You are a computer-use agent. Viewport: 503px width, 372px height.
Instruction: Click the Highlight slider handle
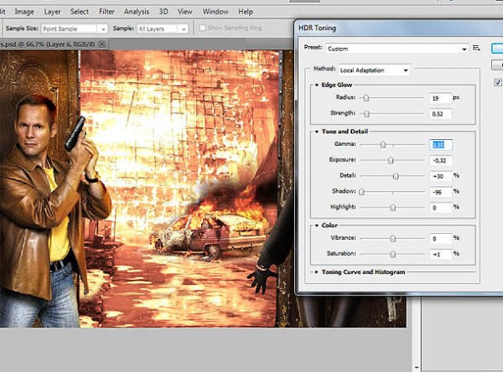393,207
